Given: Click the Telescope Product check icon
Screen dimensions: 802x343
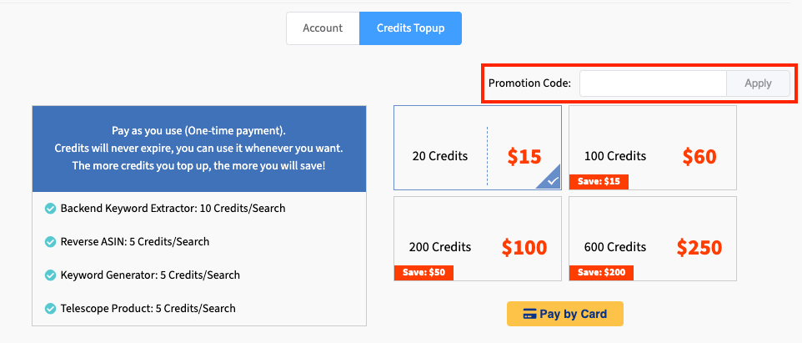Looking at the screenshot, I should [x=50, y=309].
